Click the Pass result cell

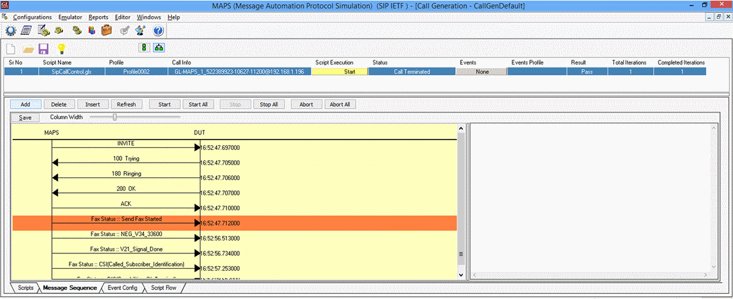coord(586,72)
